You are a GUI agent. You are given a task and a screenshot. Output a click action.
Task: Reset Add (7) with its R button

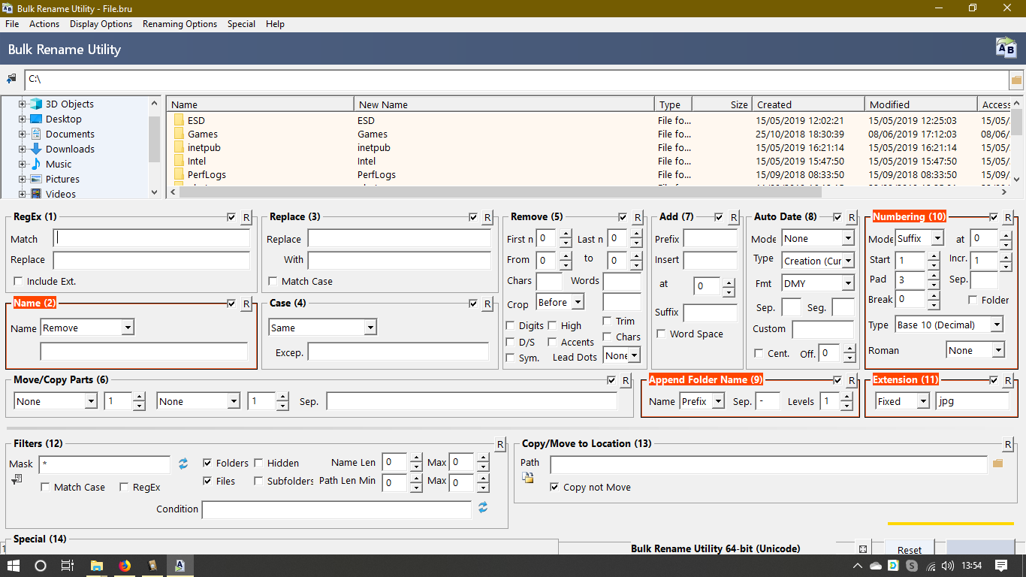(x=733, y=218)
